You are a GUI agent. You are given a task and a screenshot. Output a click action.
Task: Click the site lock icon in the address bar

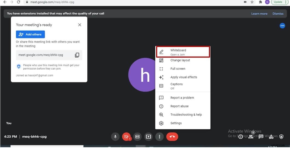point(27,2)
